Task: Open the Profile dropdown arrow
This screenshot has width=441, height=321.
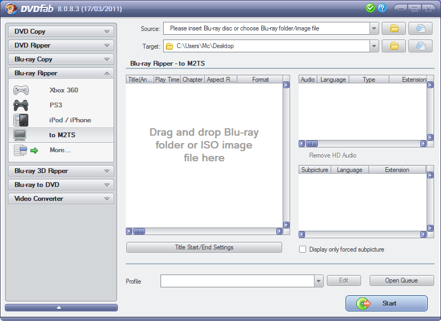Action: (319, 281)
